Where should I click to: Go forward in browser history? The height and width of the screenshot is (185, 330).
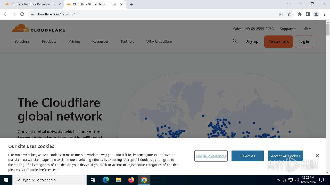[14, 14]
